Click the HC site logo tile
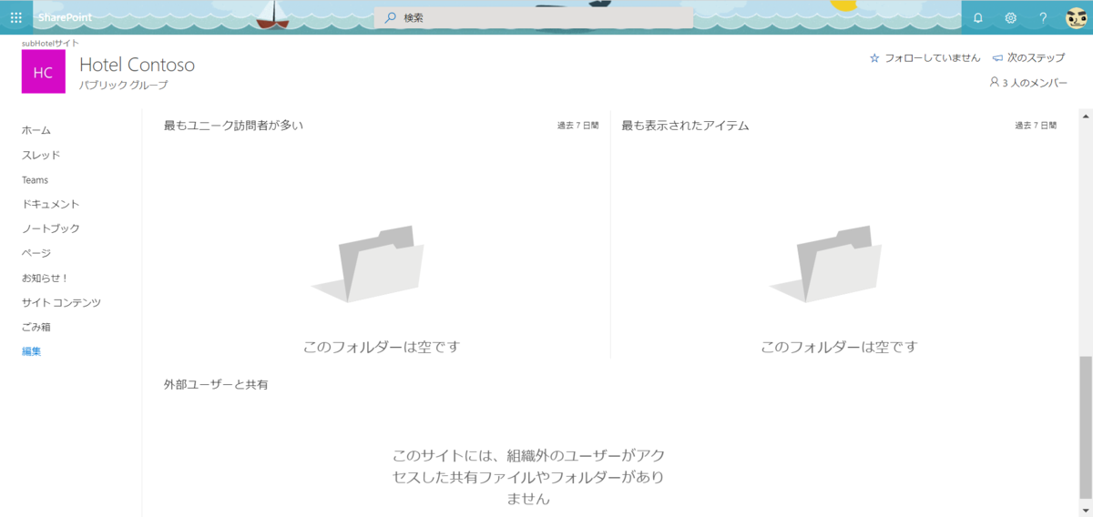This screenshot has height=517, width=1093. pyautogui.click(x=43, y=72)
